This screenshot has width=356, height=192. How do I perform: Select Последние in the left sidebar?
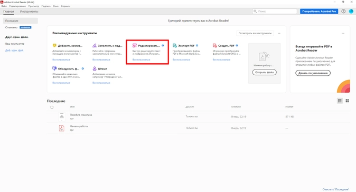pos(21,21)
